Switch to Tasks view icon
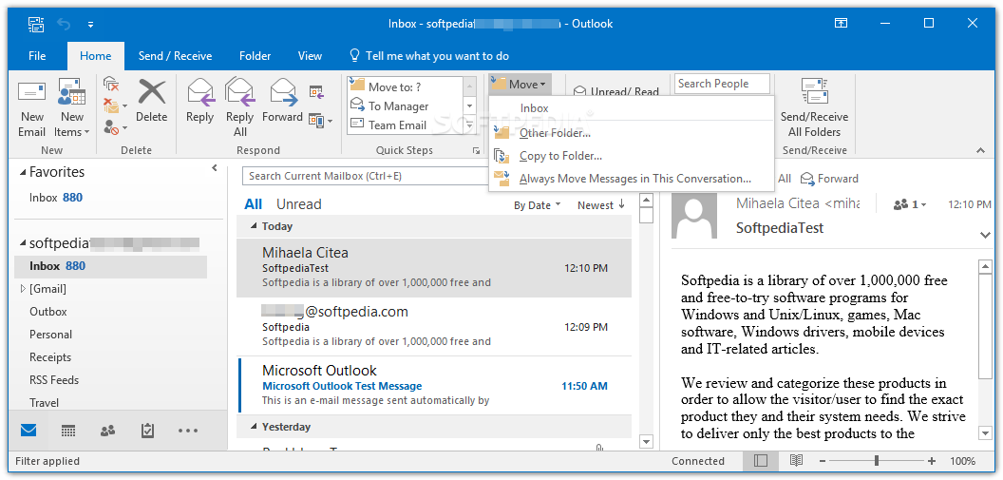 (x=148, y=431)
